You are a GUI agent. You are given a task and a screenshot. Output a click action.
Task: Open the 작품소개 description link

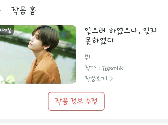pyautogui.click(x=96, y=79)
